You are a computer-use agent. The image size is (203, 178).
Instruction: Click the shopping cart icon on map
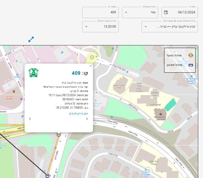coord(21,99)
